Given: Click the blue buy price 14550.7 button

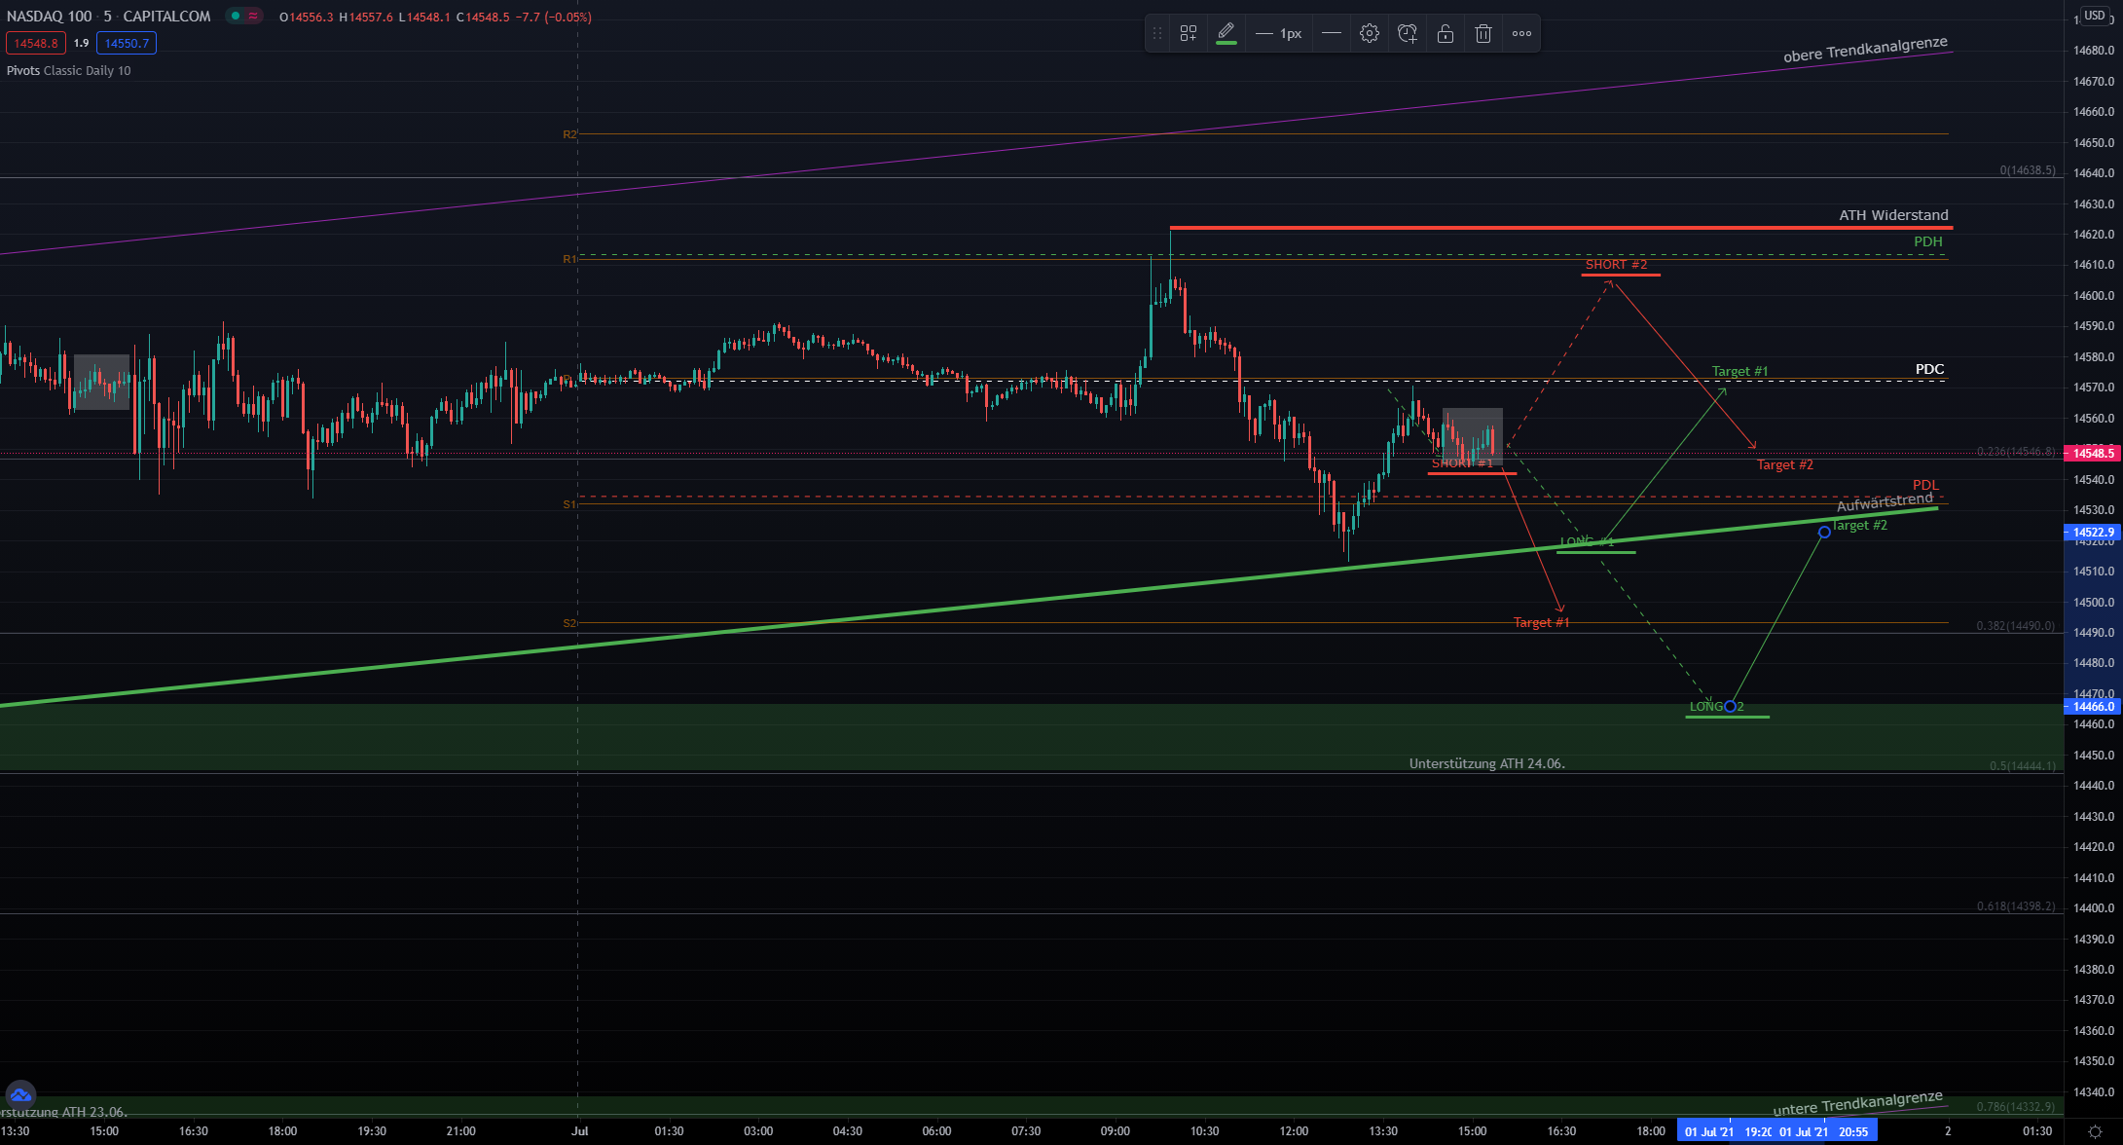Looking at the screenshot, I should tap(127, 43).
